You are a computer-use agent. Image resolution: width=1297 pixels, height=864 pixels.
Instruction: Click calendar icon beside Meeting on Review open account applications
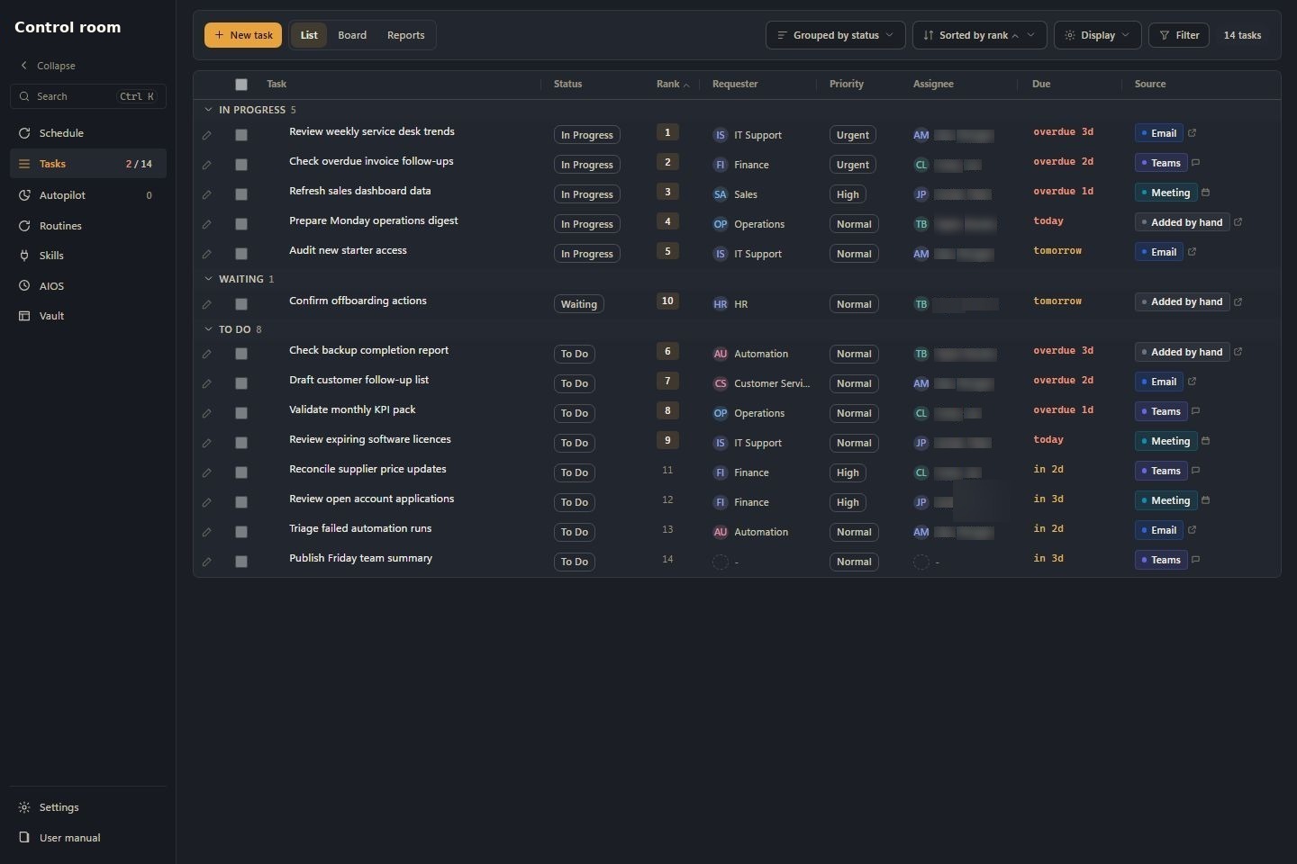click(x=1205, y=500)
